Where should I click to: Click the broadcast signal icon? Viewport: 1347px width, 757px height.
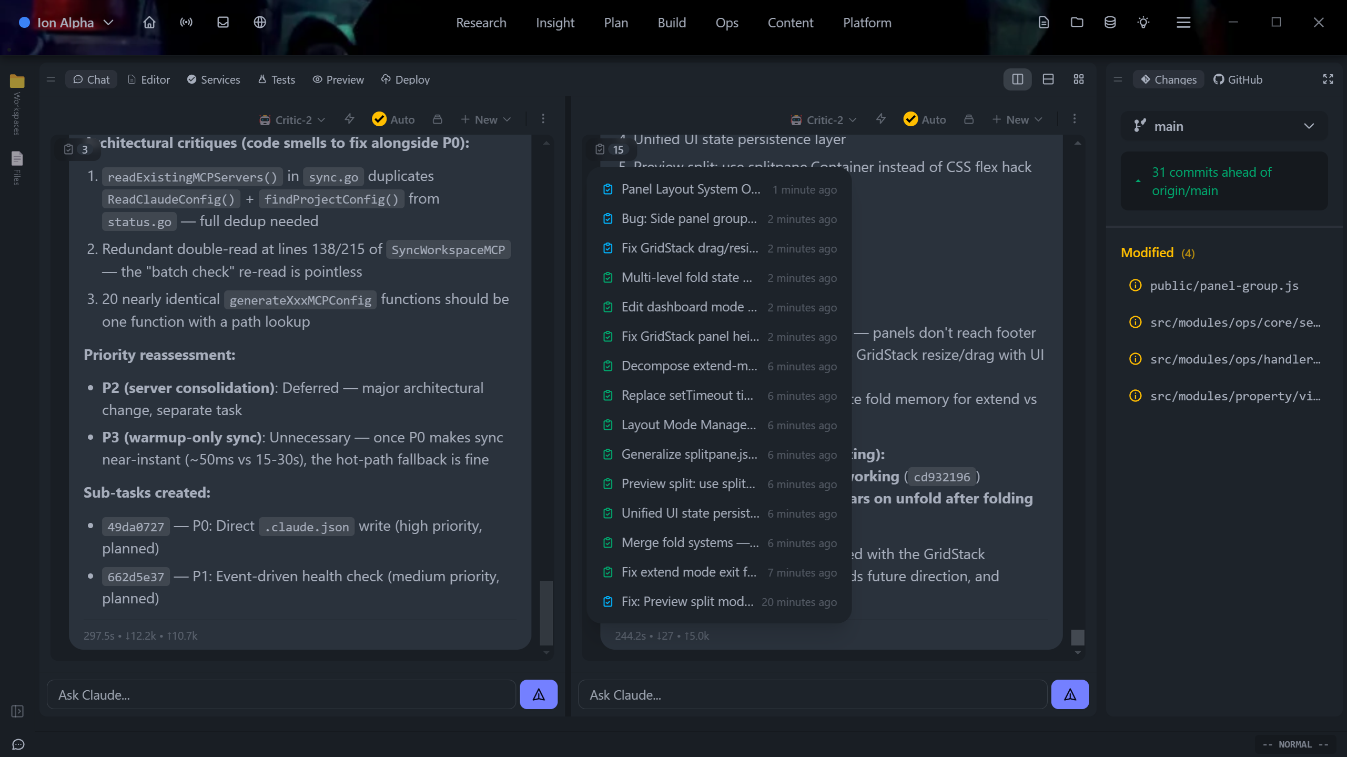click(x=186, y=22)
